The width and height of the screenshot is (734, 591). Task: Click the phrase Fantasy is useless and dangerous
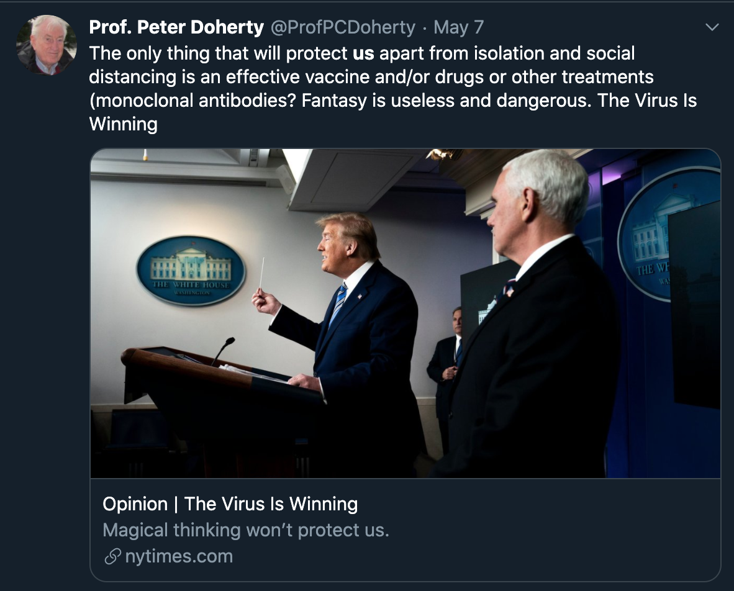pos(445,101)
